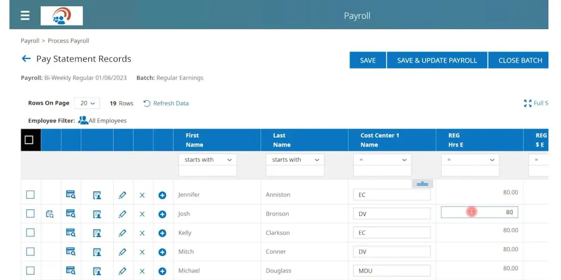Screen dimensions: 561x280
Task: Add row via plus for Josh Bronson
Action: point(162,214)
